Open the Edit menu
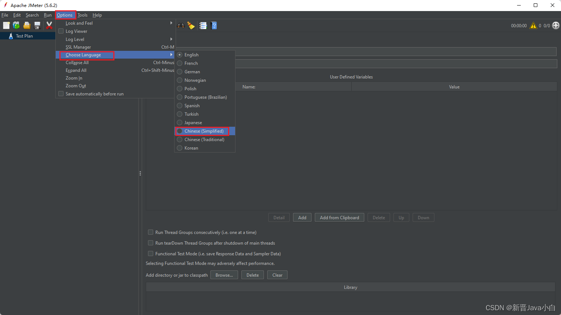The image size is (561, 315). pyautogui.click(x=17, y=15)
